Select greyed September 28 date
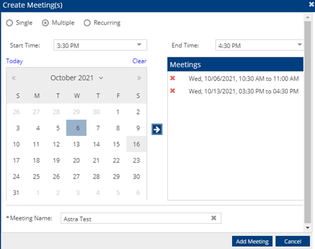 click(x=56, y=112)
